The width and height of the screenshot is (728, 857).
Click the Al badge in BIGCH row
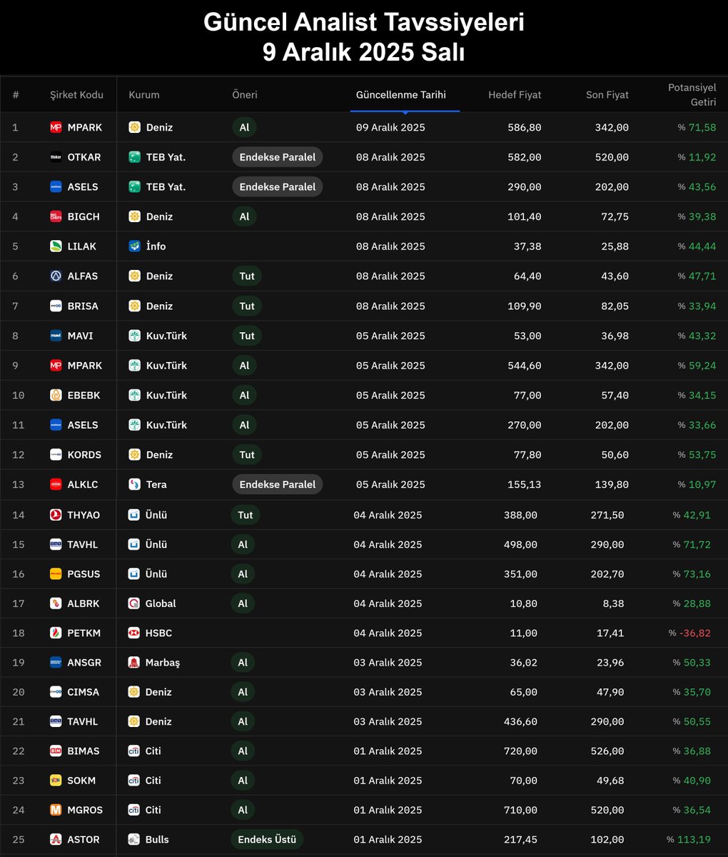pos(244,216)
